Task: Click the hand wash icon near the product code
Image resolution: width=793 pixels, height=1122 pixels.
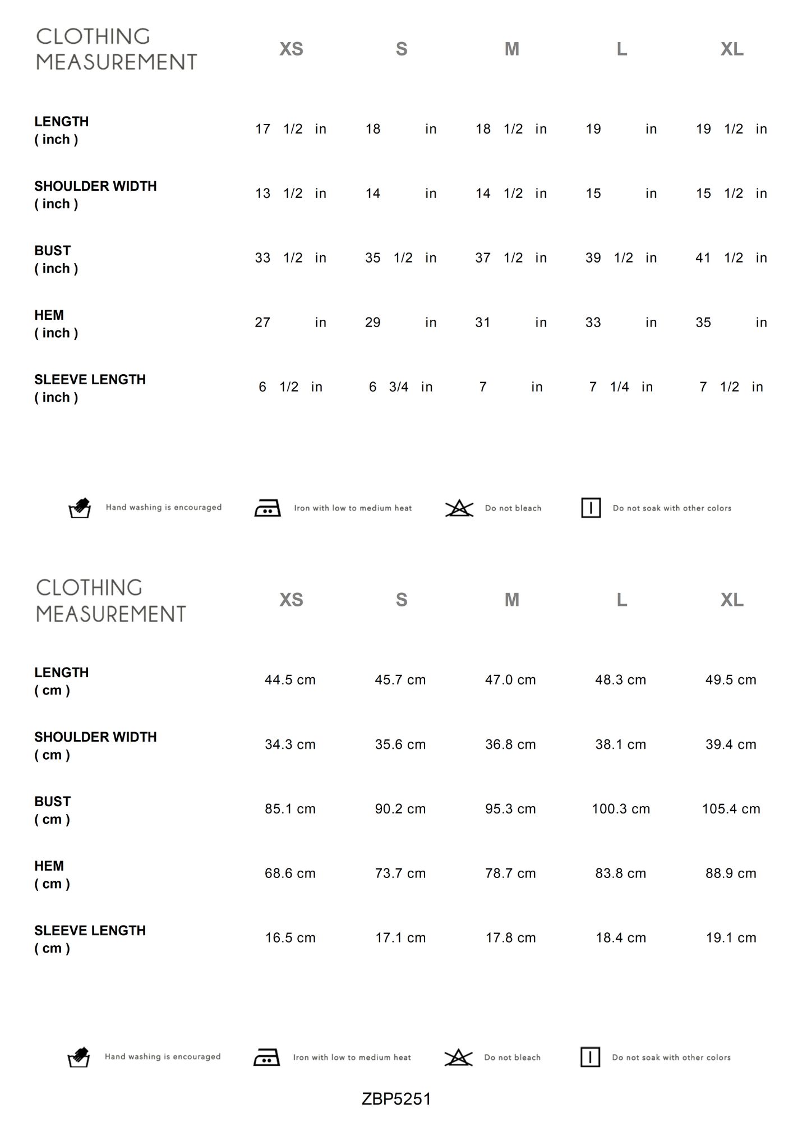Action: (79, 1057)
